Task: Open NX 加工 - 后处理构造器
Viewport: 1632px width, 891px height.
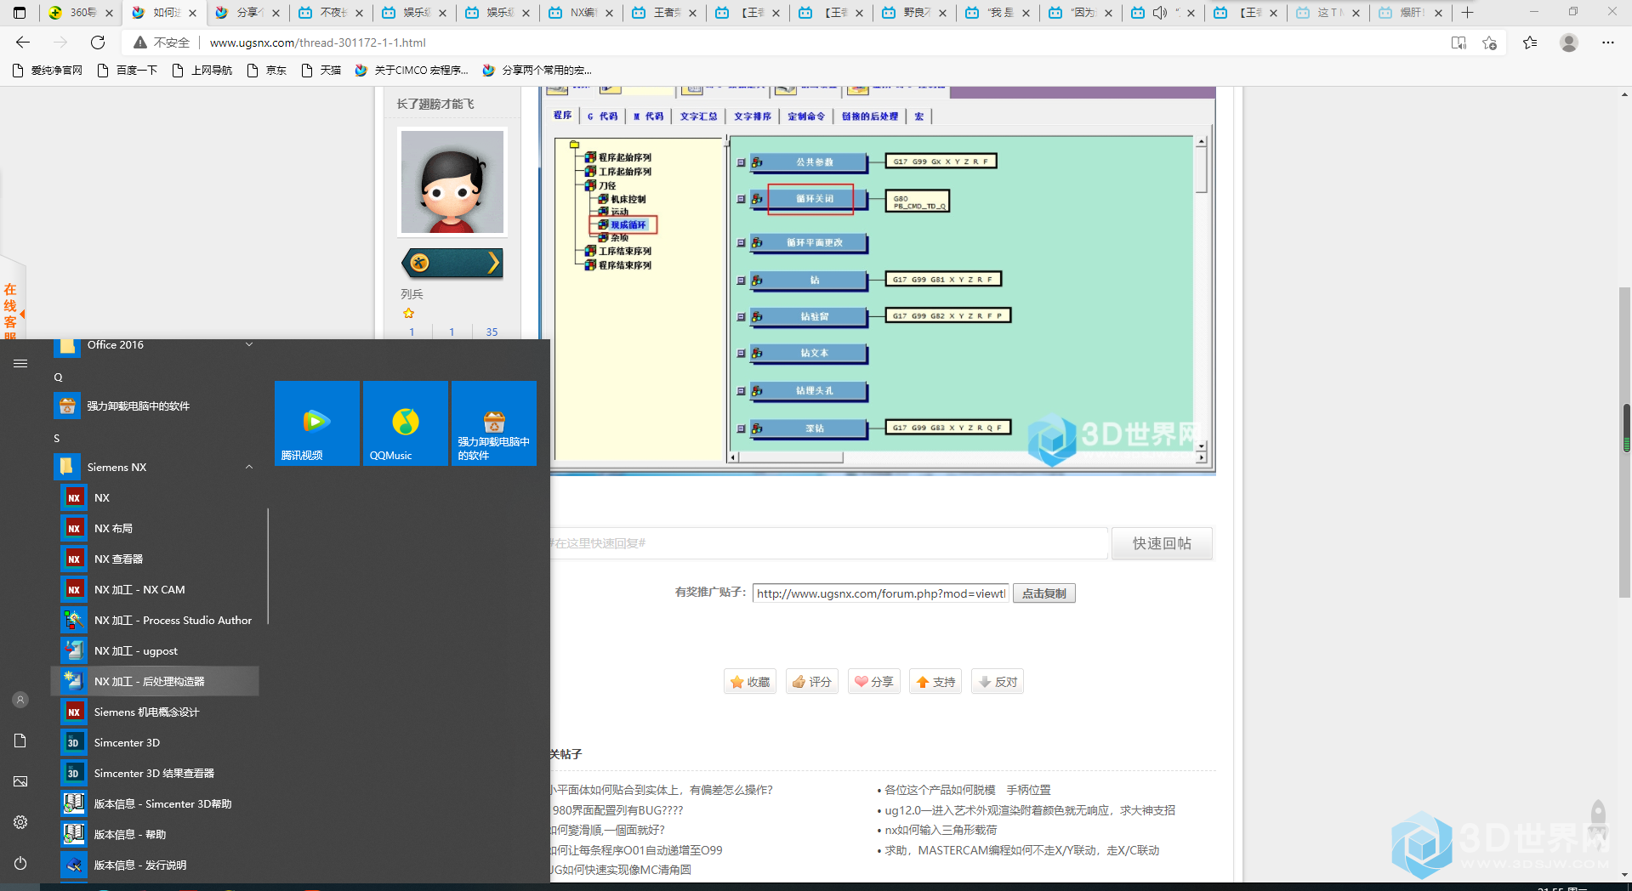Action: (x=155, y=681)
